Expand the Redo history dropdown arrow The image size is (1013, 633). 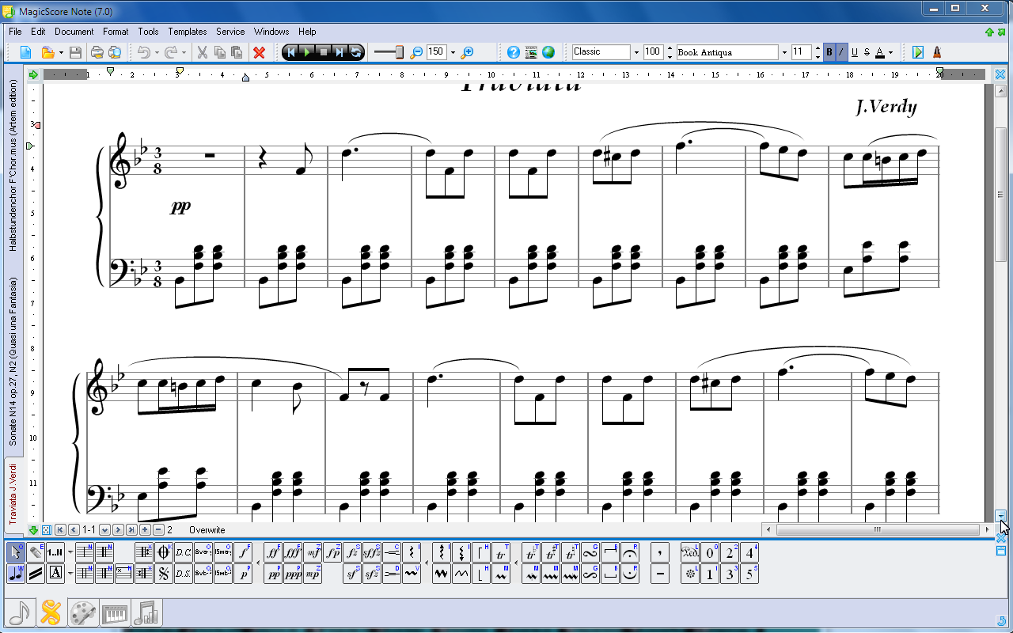(184, 52)
